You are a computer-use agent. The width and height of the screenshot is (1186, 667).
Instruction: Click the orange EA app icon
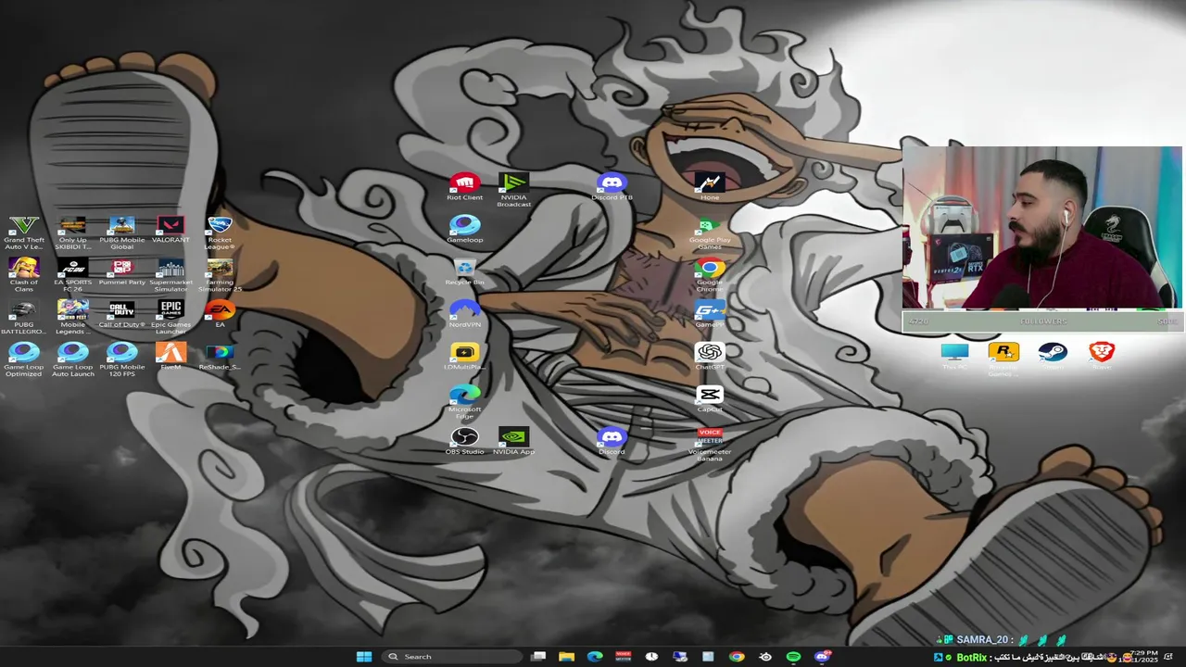coord(220,314)
